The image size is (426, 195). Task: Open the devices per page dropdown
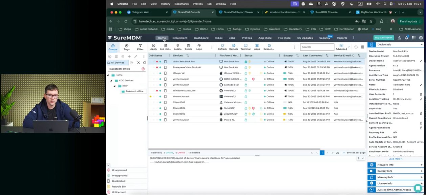pos(344,153)
